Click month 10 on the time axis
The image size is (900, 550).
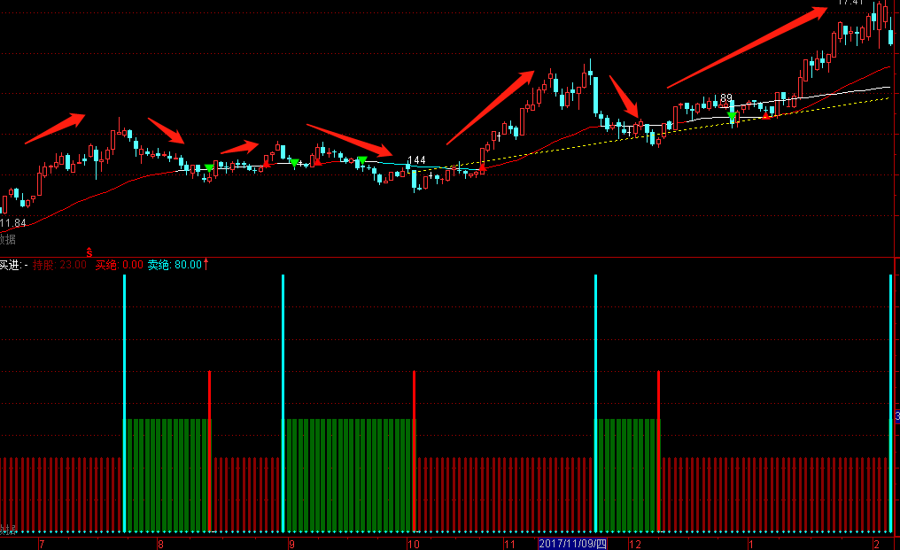(x=412, y=543)
